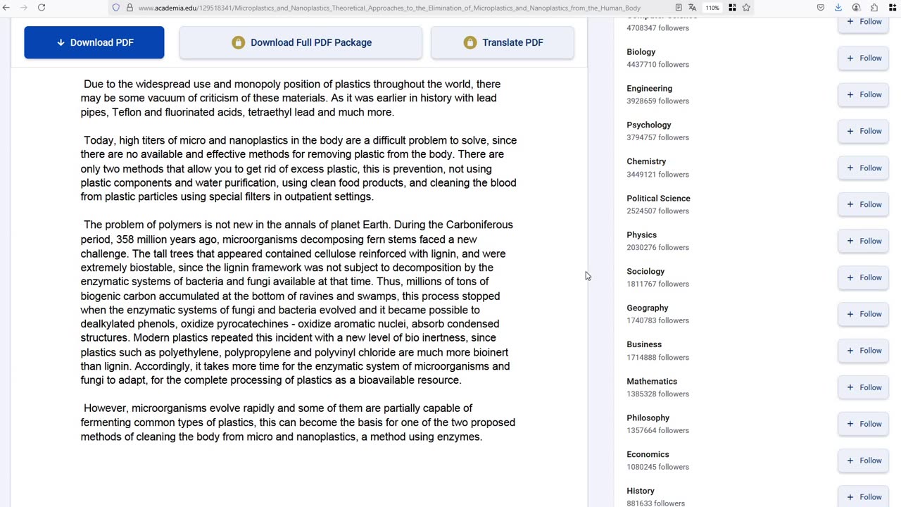Follow the Philosophy topic
Image resolution: width=901 pixels, height=507 pixels.
[864, 424]
